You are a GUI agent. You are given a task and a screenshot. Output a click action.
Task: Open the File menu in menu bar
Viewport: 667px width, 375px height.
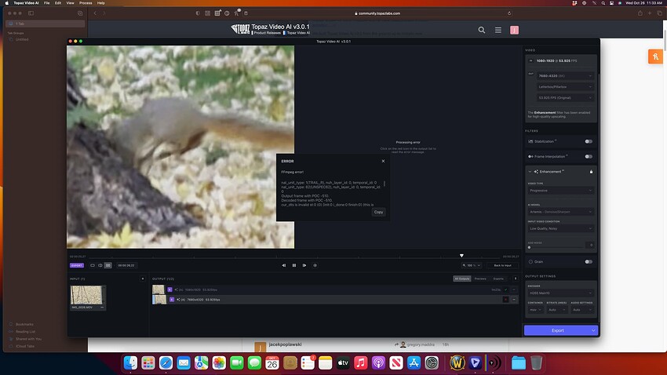coord(47,3)
